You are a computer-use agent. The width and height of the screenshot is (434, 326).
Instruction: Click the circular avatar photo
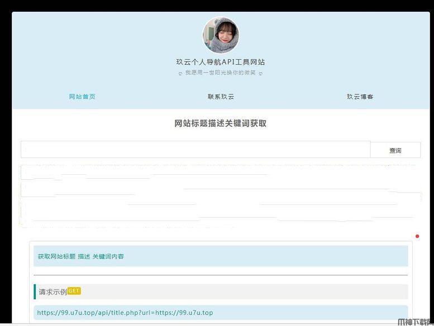[221, 35]
